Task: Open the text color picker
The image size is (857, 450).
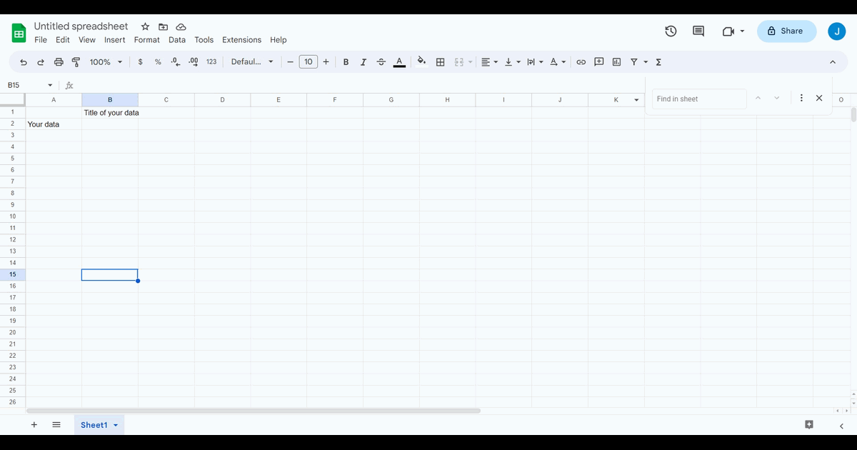Action: coord(399,62)
